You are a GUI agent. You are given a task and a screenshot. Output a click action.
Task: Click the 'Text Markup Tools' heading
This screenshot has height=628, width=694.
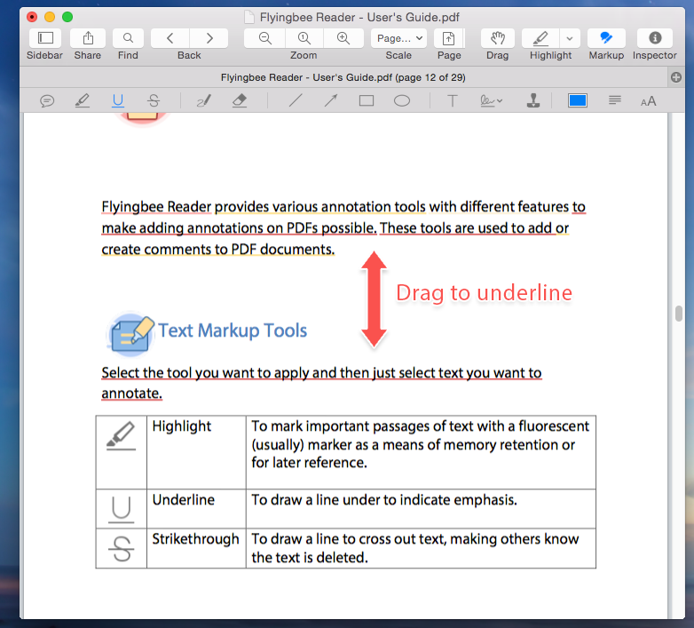pos(233,330)
